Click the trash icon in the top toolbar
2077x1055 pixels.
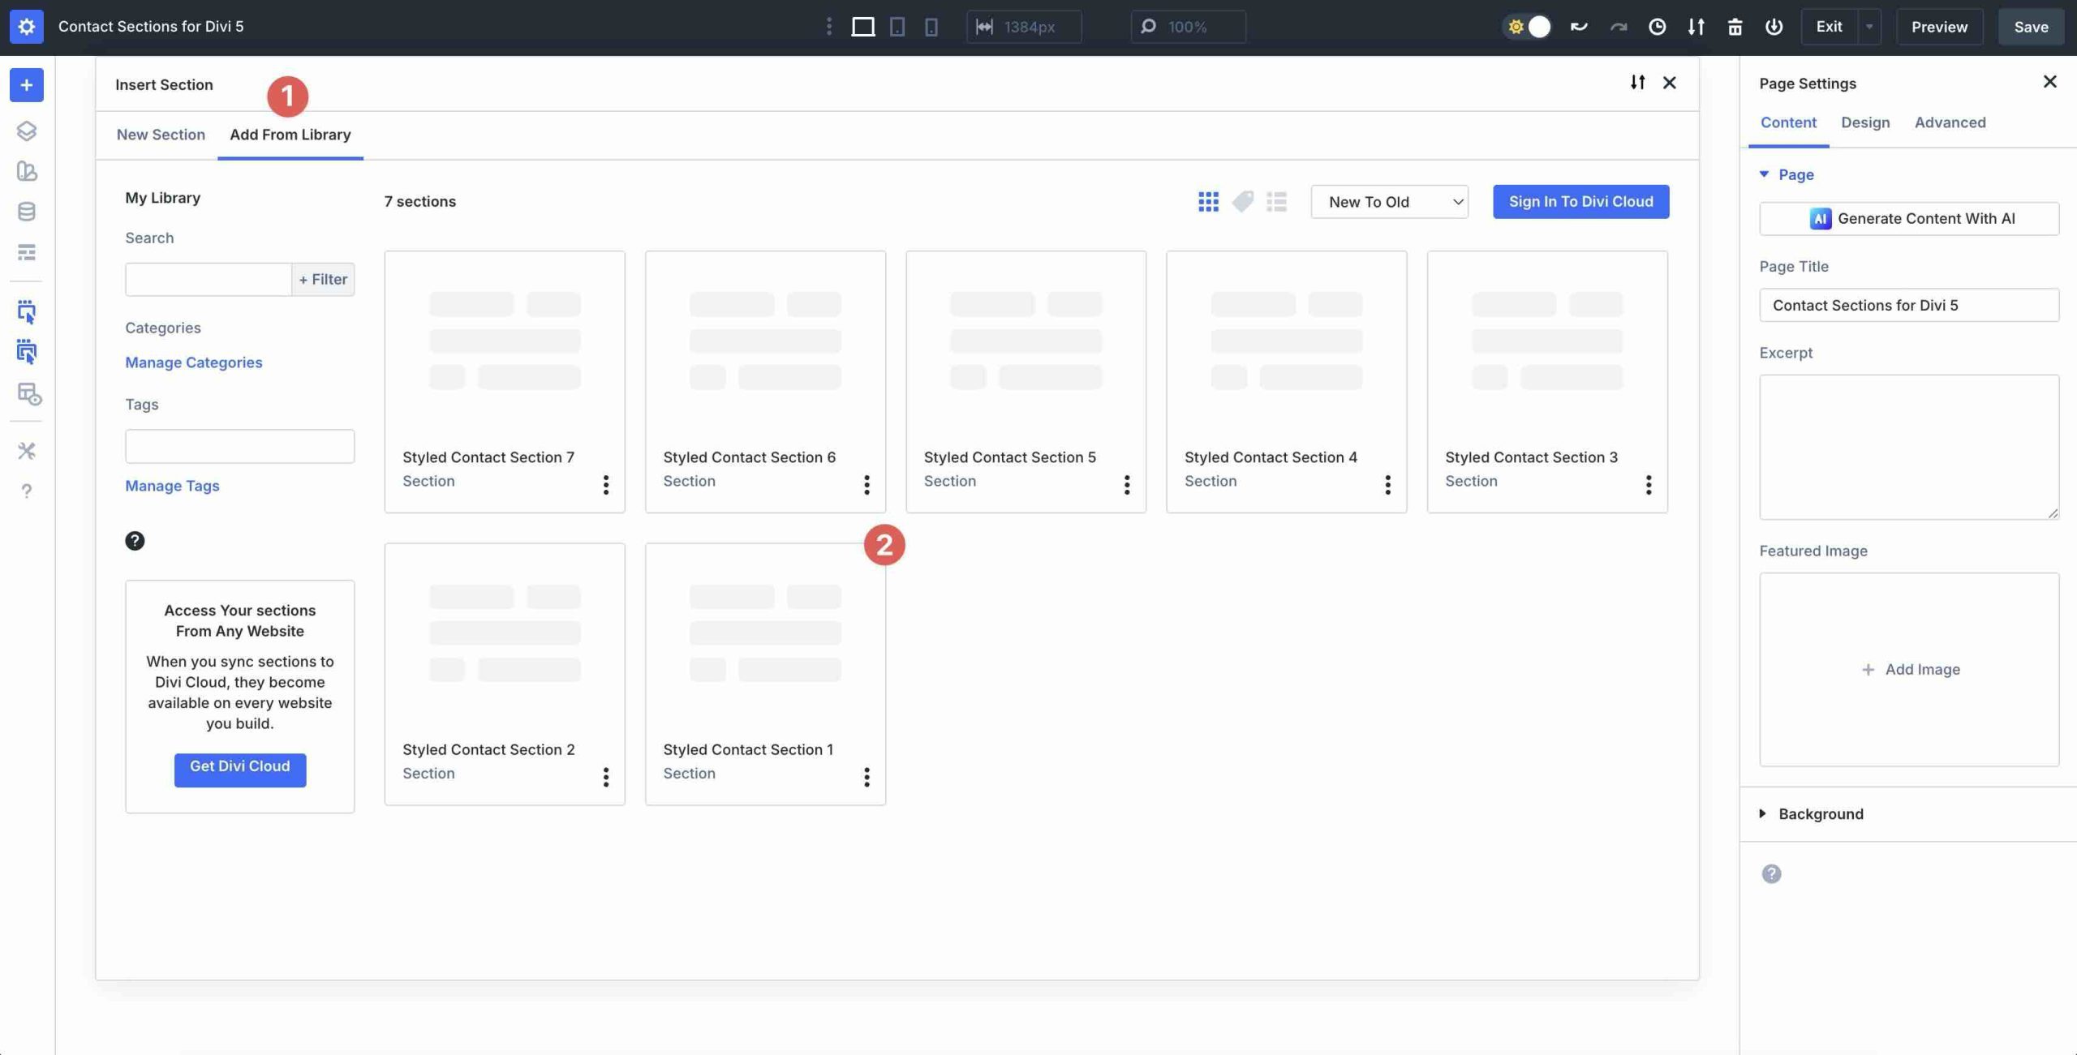point(1735,26)
